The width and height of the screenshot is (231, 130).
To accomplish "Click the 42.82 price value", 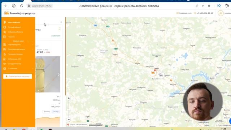I will [40, 52].
